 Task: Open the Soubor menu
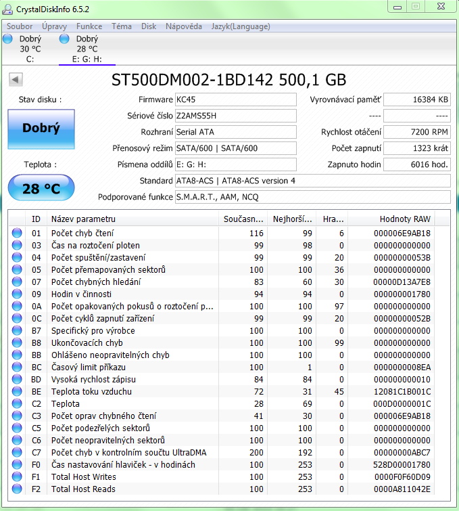coord(20,26)
